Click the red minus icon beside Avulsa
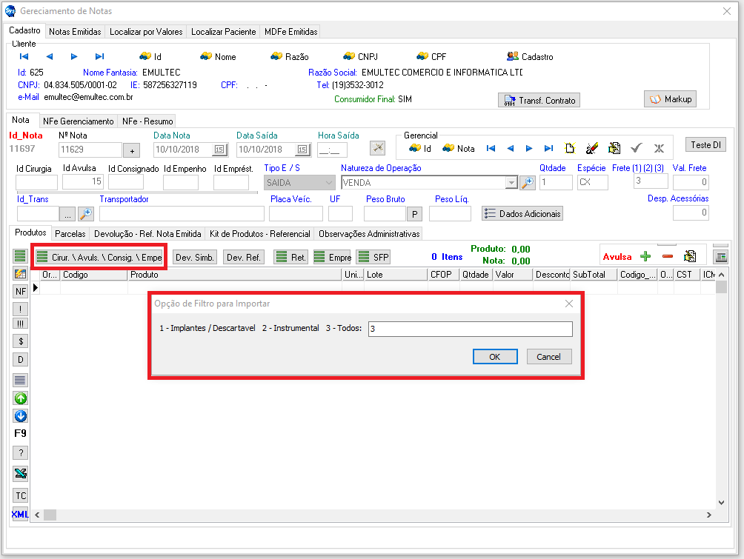Viewport: 744px width, 559px height. (668, 256)
